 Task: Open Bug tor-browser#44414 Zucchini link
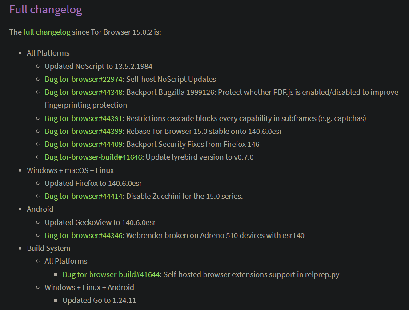coord(84,196)
